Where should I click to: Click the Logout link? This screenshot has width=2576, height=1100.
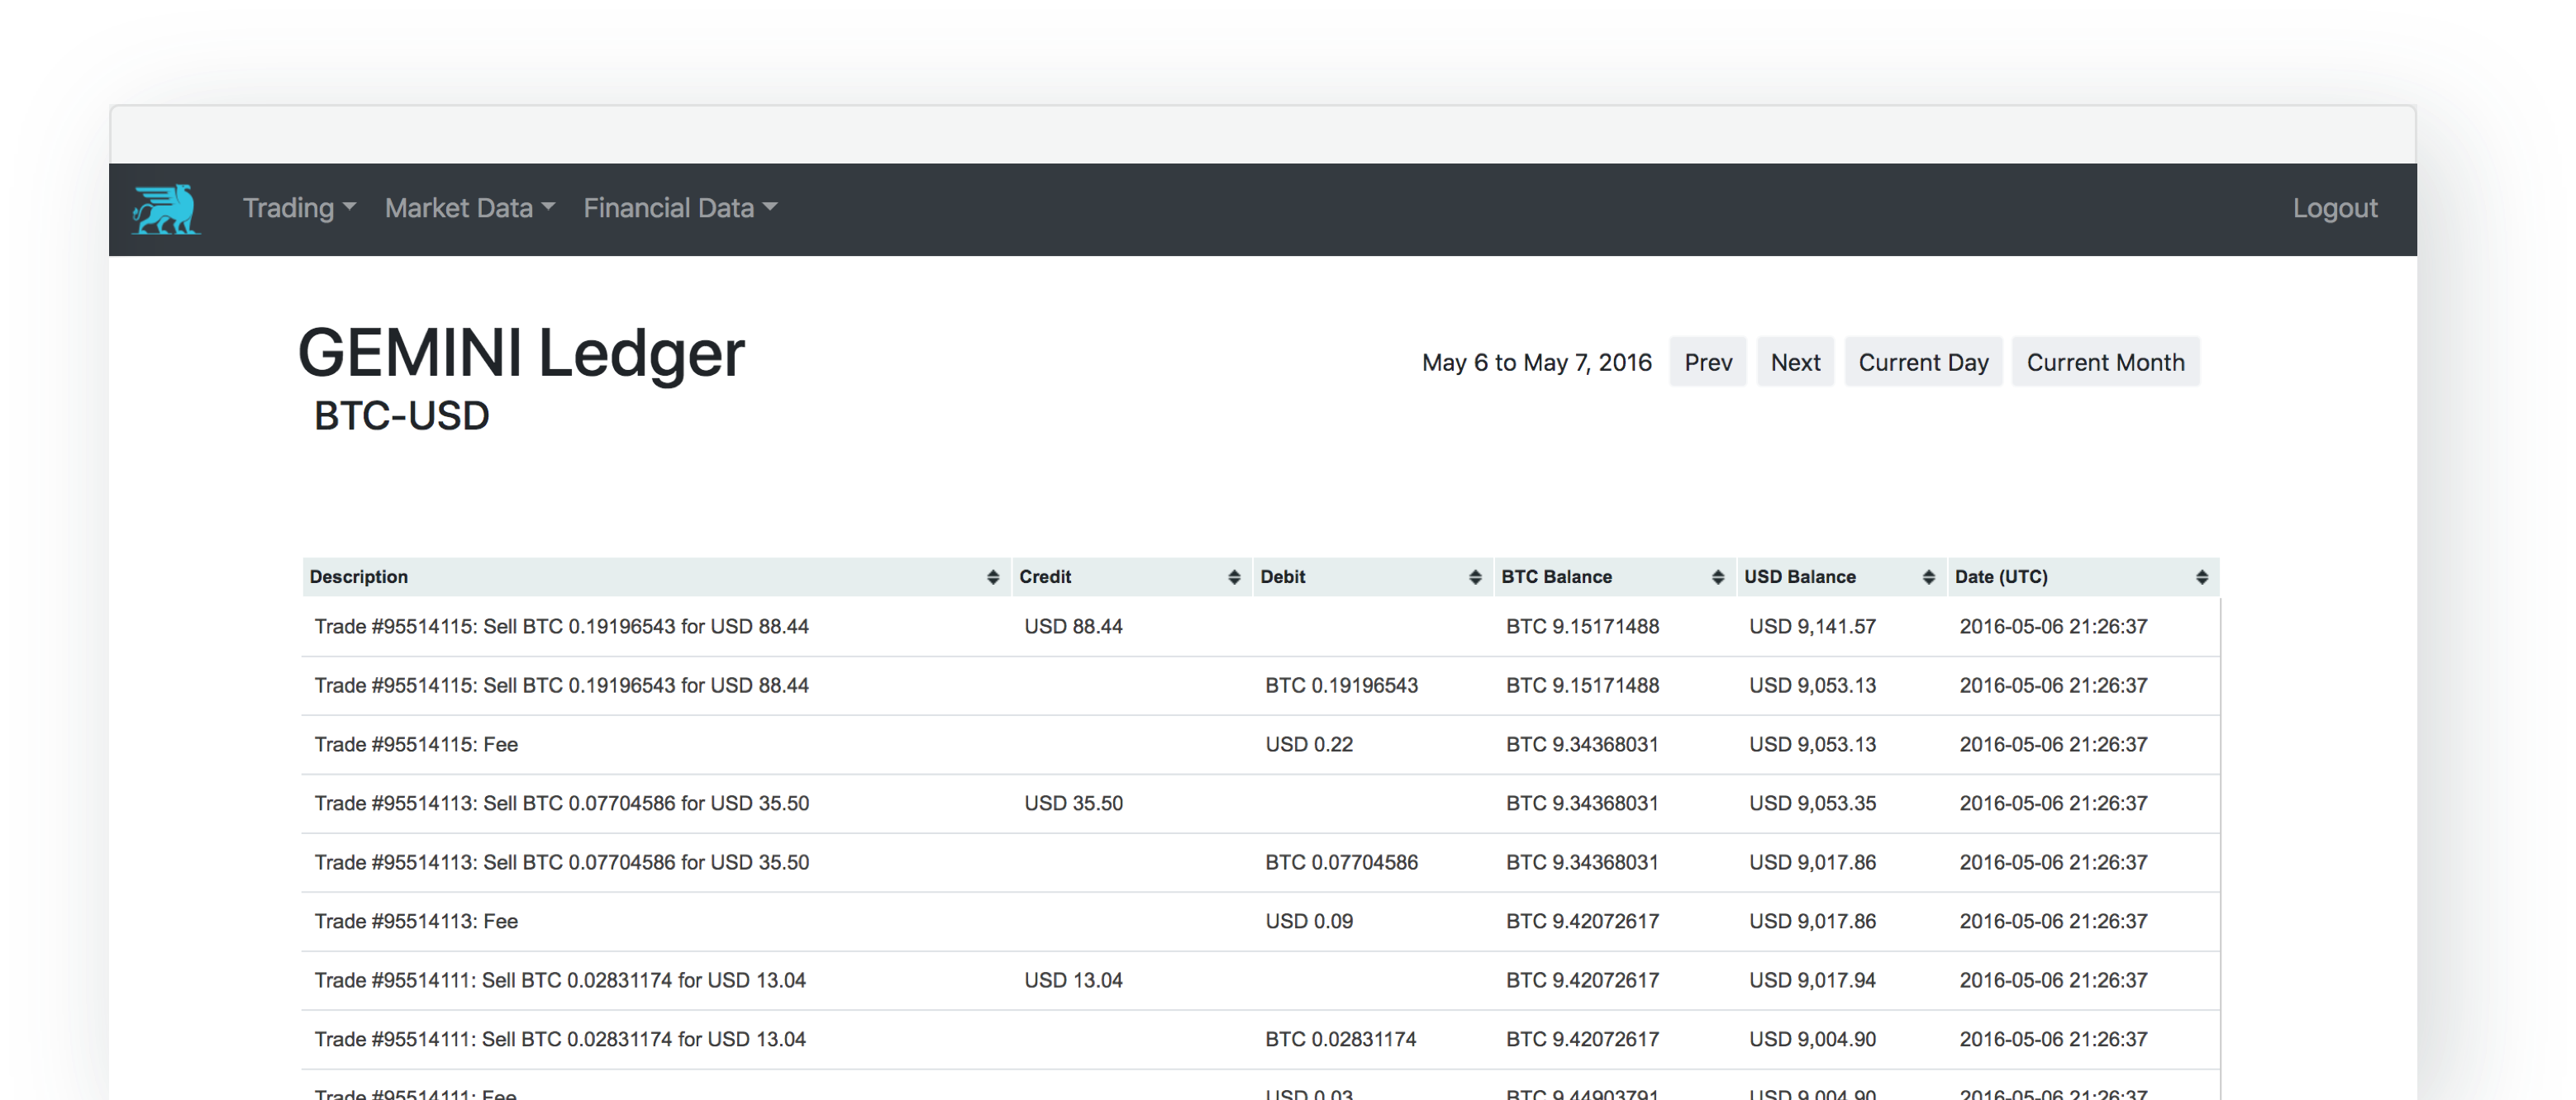coord(2334,208)
